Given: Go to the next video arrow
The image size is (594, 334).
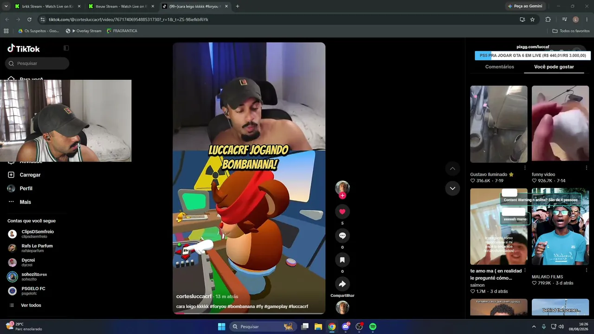Looking at the screenshot, I should 452,188.
